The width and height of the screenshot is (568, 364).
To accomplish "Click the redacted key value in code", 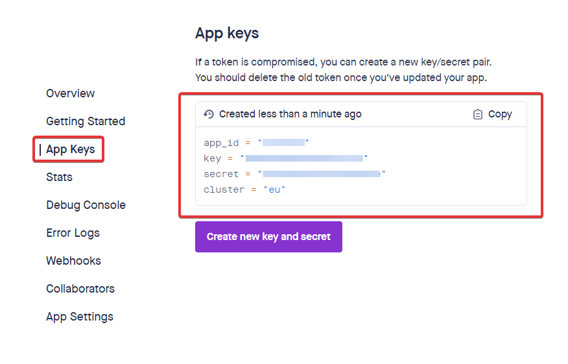I will 303,158.
